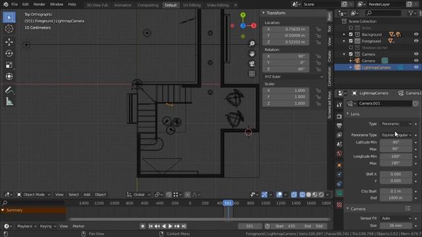
Task: Play the animation
Action: pos(170,226)
